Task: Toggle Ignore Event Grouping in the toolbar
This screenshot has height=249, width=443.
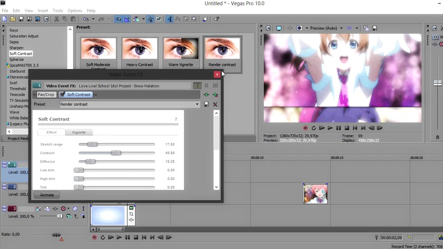Action: click(x=159, y=19)
